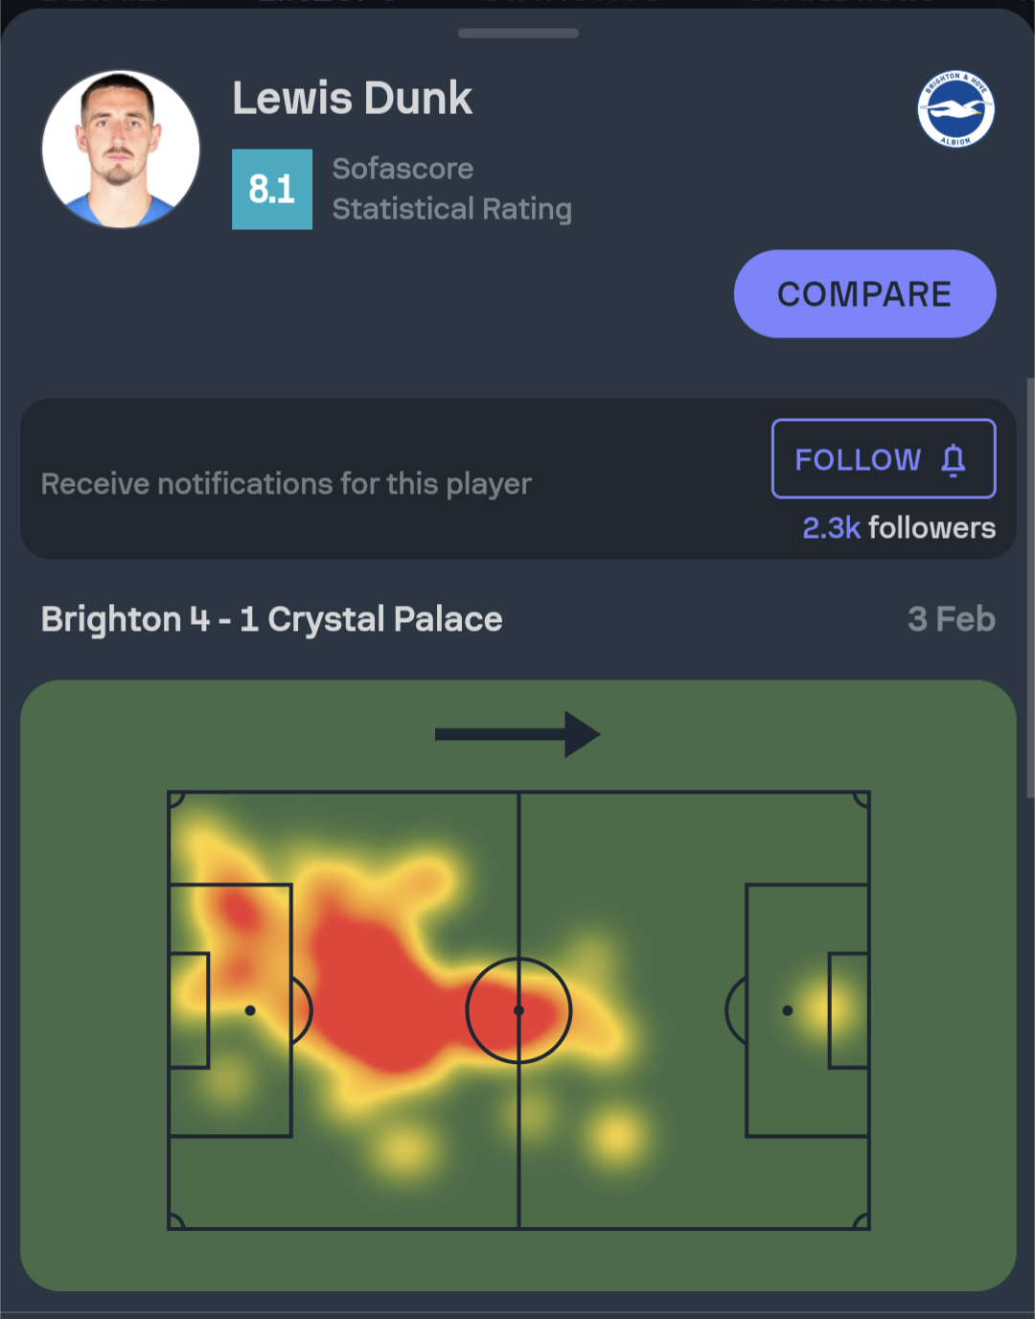Image resolution: width=1035 pixels, height=1319 pixels.
Task: Click the red hotspot inside left penalty box
Action: click(x=240, y=913)
